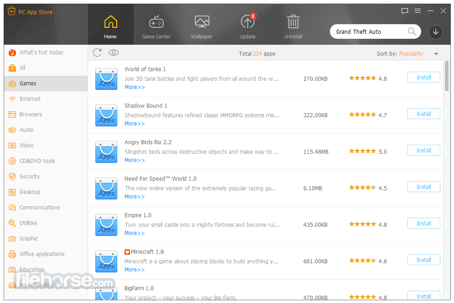The width and height of the screenshot is (454, 303).
Task: Install World of tanks 1
Action: [423, 77]
